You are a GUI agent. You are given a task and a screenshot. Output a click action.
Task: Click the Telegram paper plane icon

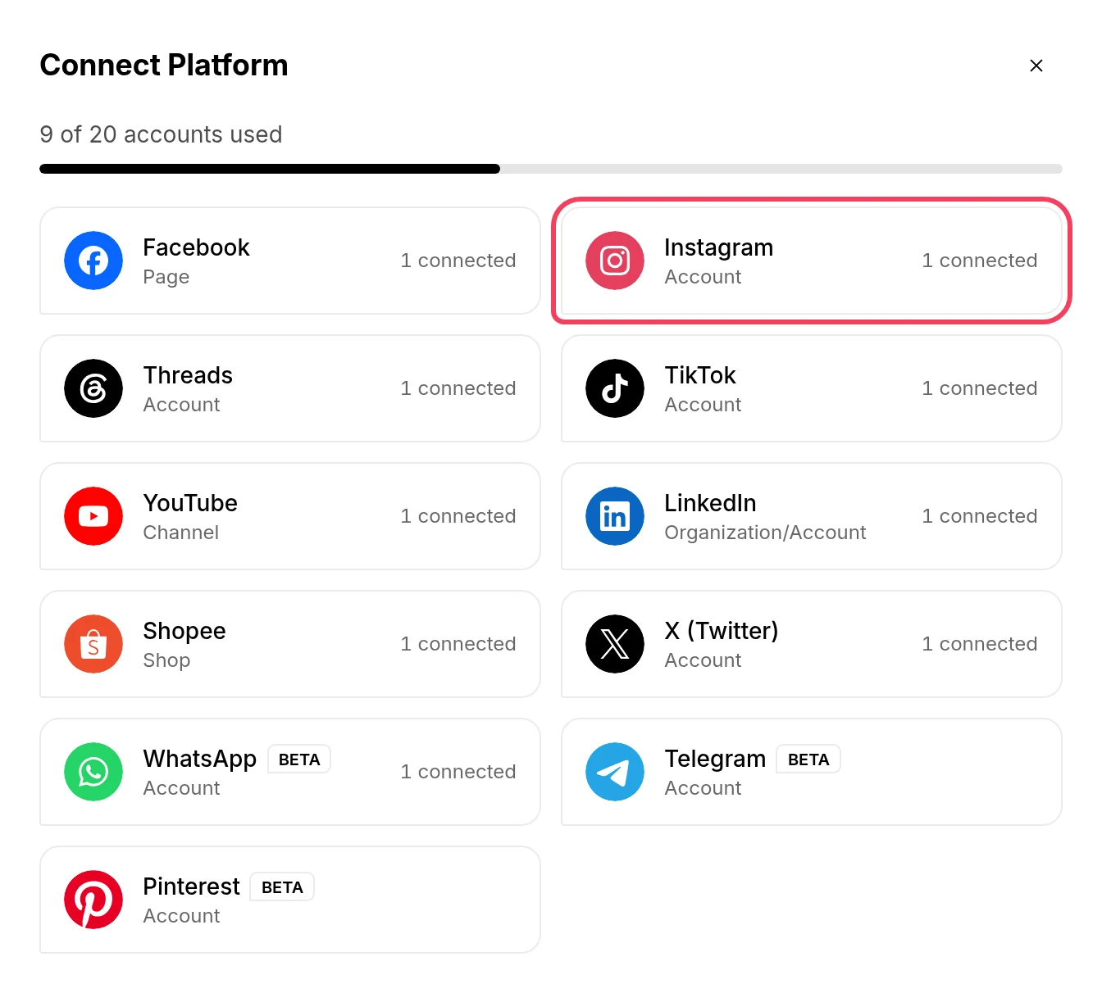click(x=615, y=772)
